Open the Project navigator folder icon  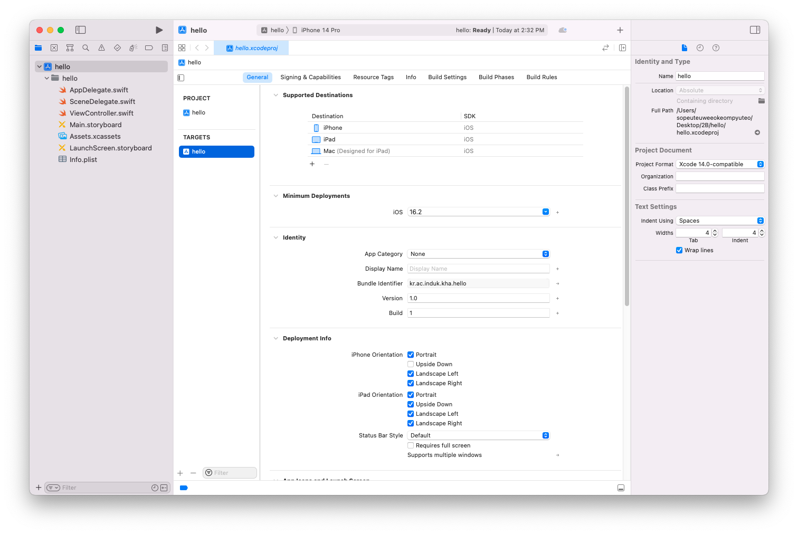click(39, 48)
